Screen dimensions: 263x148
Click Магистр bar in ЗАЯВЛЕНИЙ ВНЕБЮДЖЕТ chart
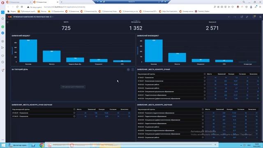(177, 58)
